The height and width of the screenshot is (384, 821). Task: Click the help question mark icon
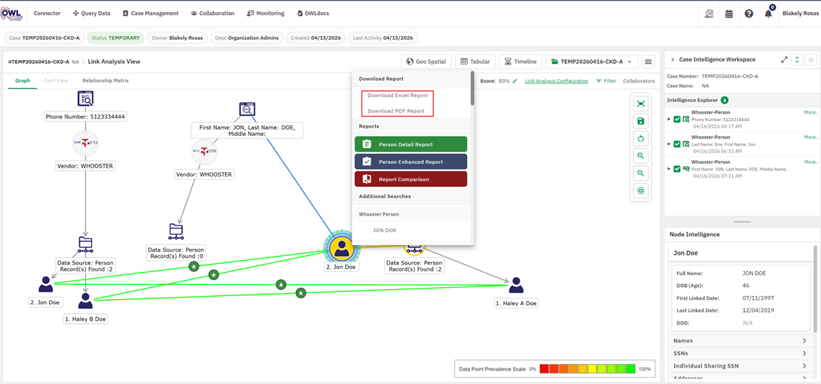749,14
